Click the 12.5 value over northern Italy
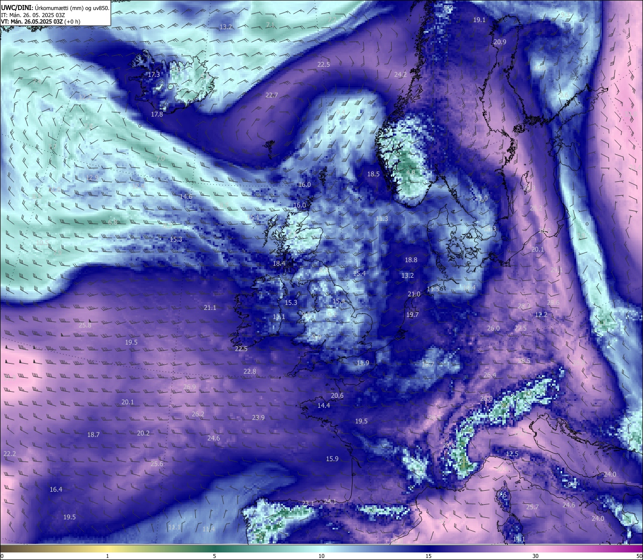This screenshot has height=560, width=643. coord(512,454)
